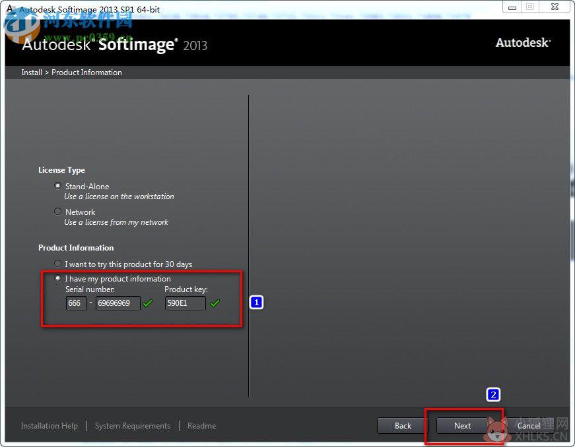Click 'Use a license from my network' text

116,222
